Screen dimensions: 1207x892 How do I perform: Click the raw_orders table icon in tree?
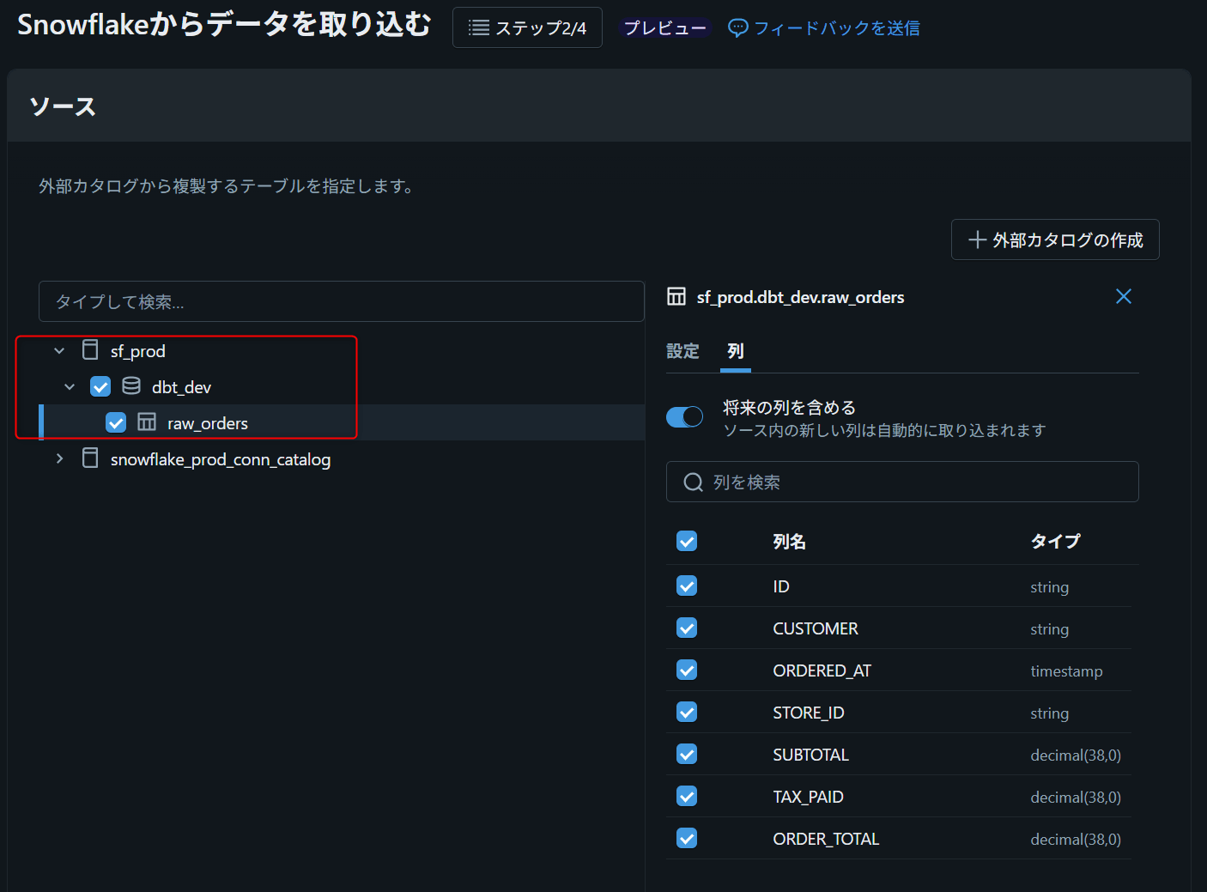[x=147, y=422]
